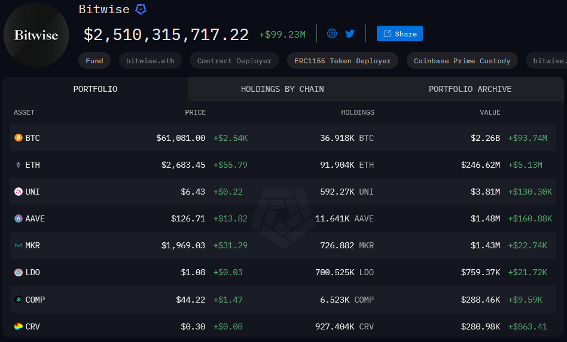The image size is (567, 342).
Task: Click the UNI token icon
Action: (18, 192)
